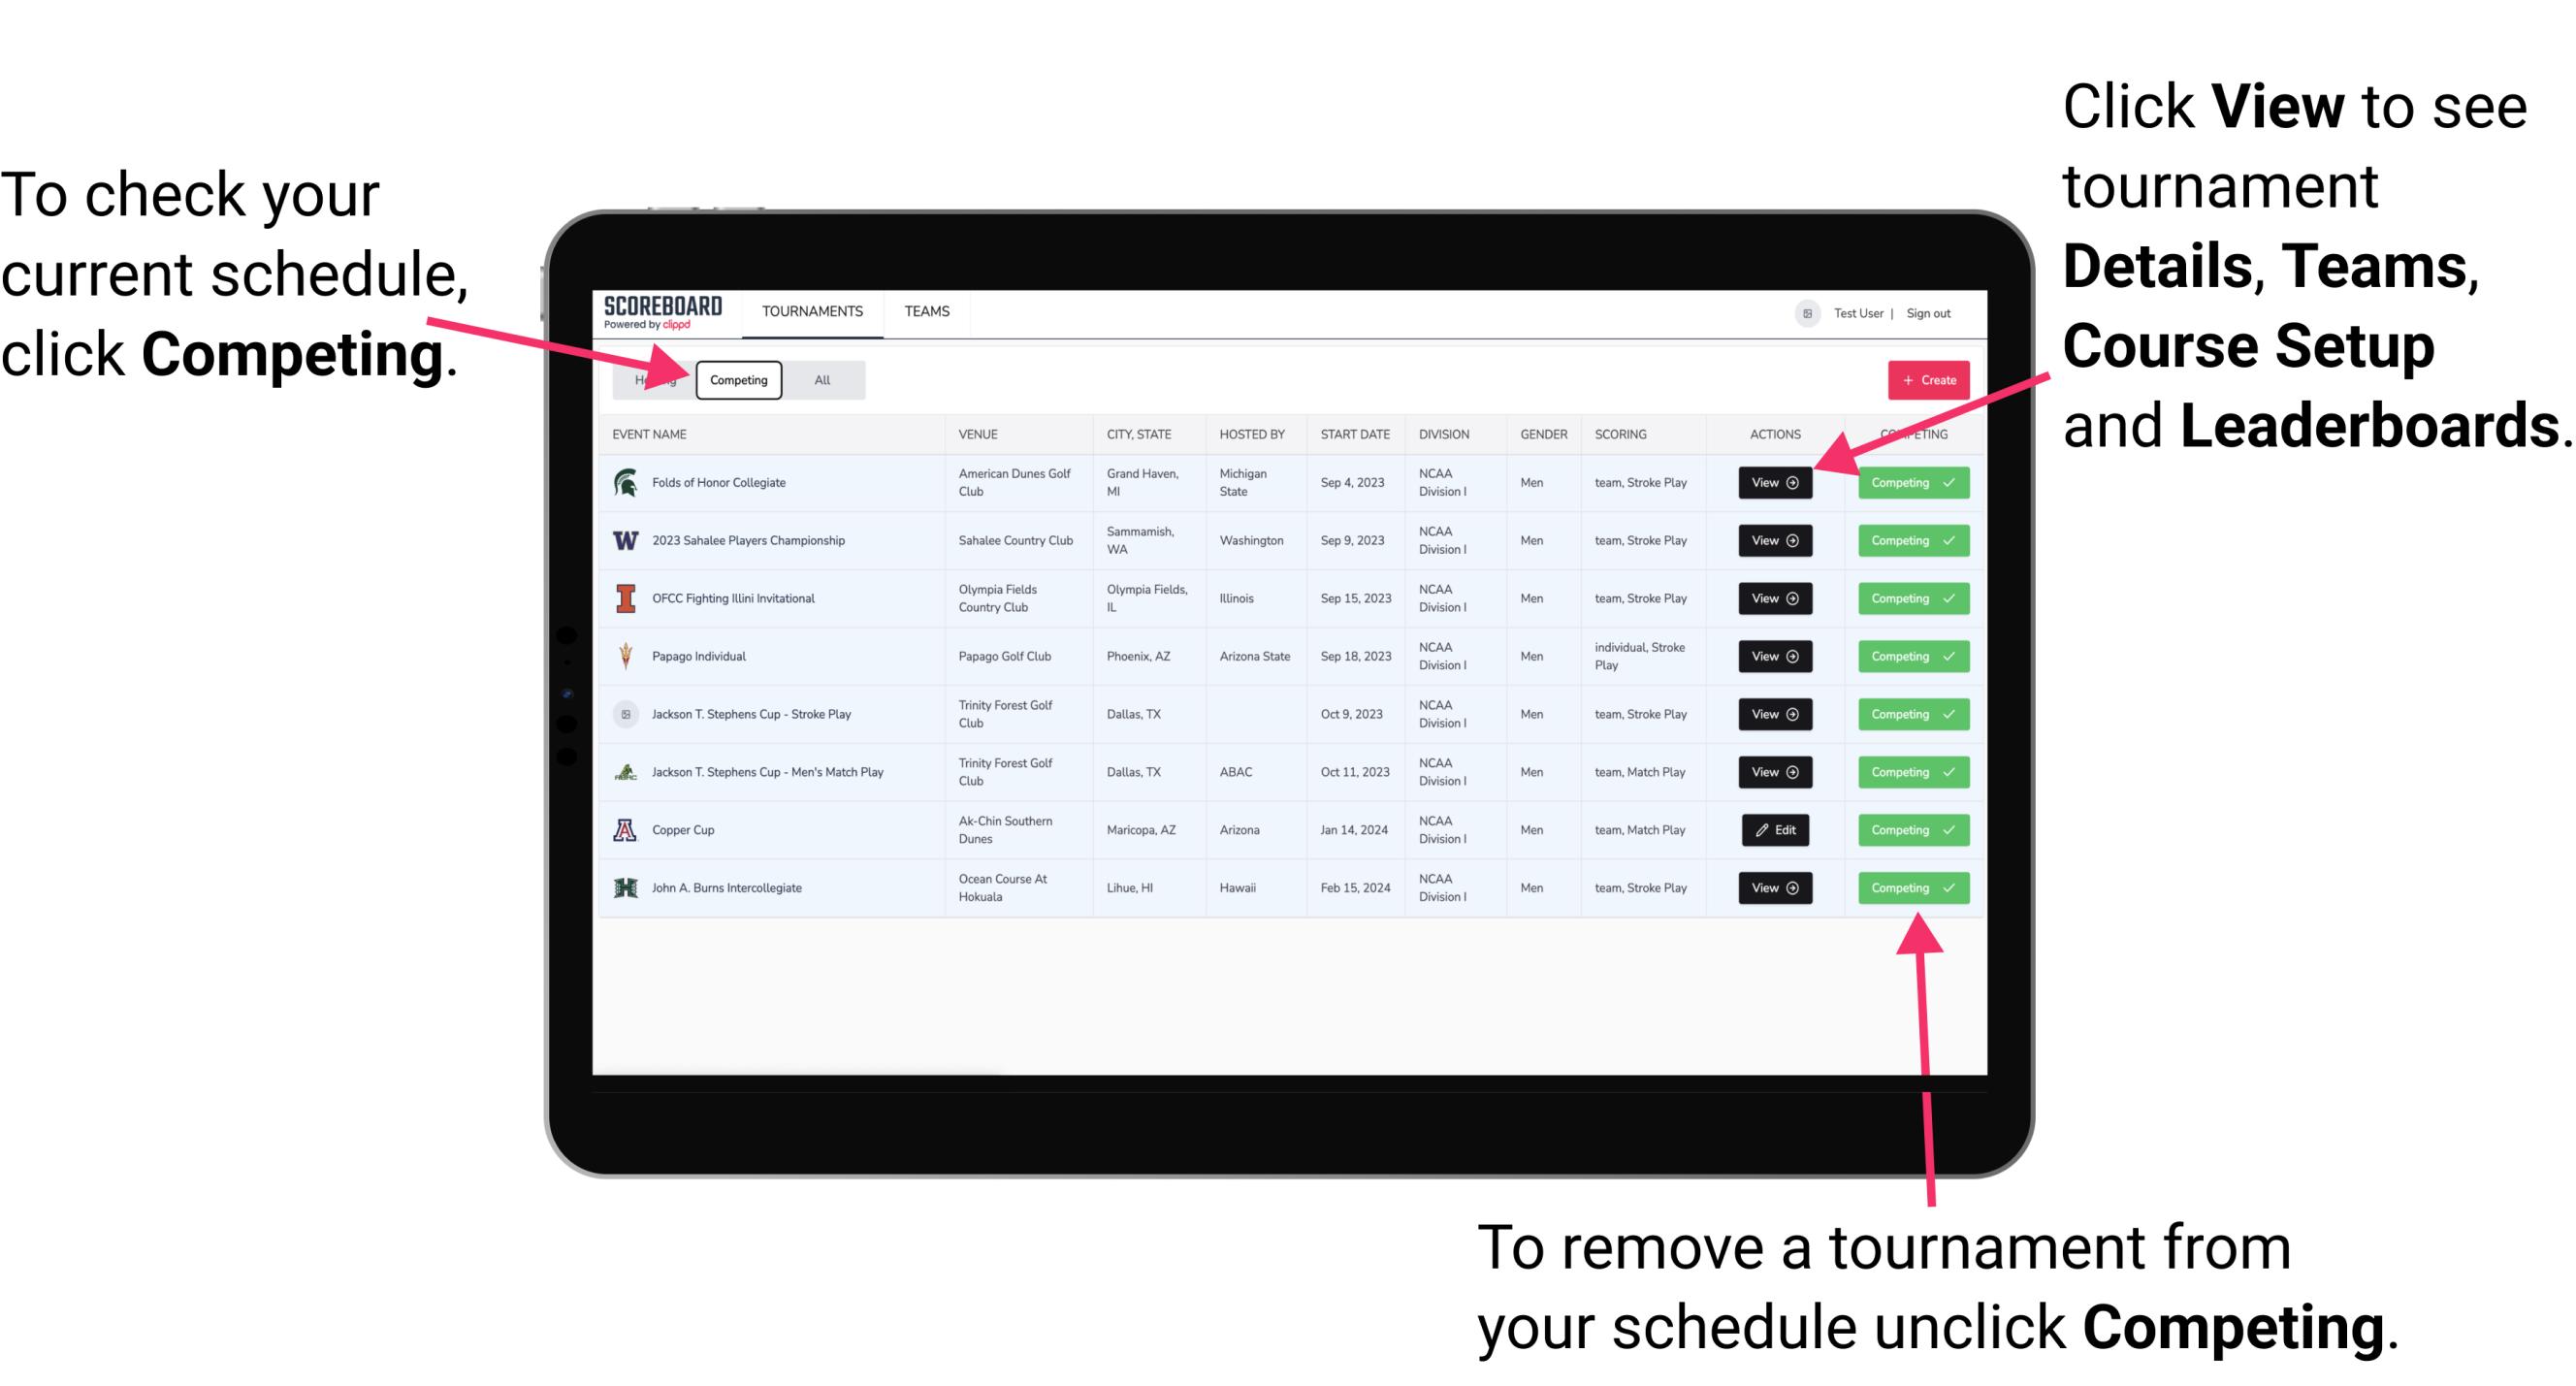The height and width of the screenshot is (1386, 2576).
Task: Select the Competing filter tab
Action: click(737, 379)
